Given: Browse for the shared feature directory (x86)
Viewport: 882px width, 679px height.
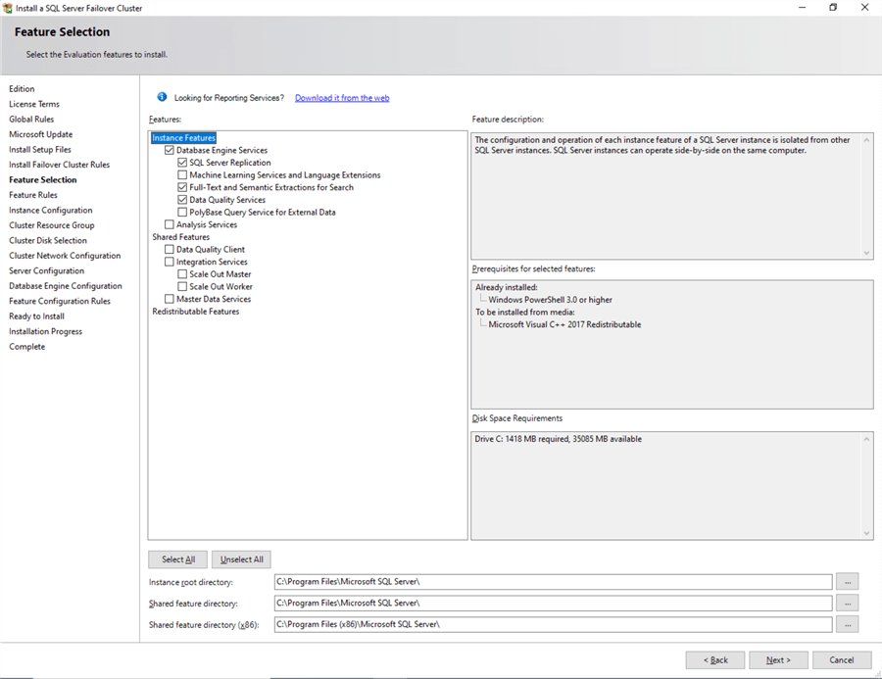Looking at the screenshot, I should click(847, 624).
